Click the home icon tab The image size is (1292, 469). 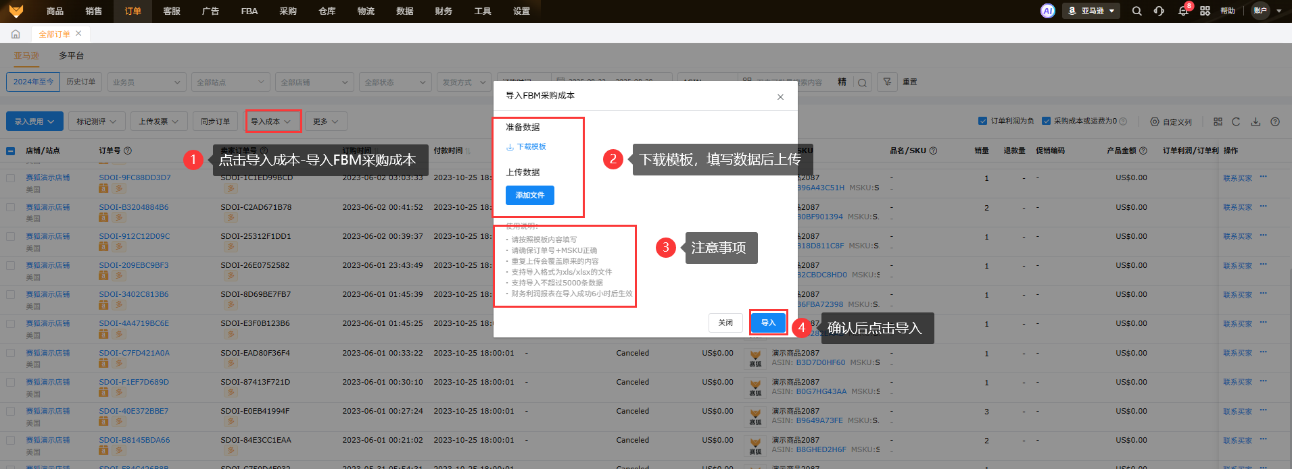(x=16, y=34)
